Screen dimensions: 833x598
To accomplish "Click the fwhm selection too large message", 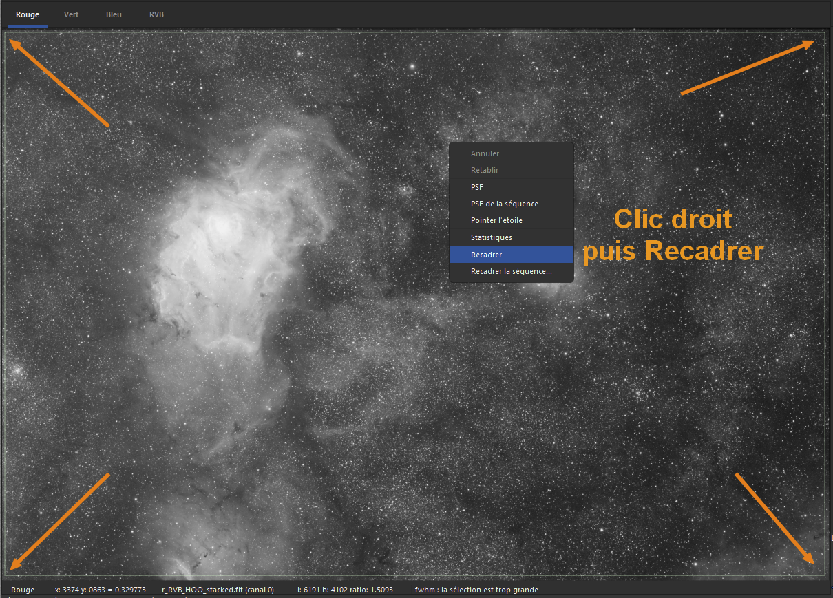I will pos(476,590).
